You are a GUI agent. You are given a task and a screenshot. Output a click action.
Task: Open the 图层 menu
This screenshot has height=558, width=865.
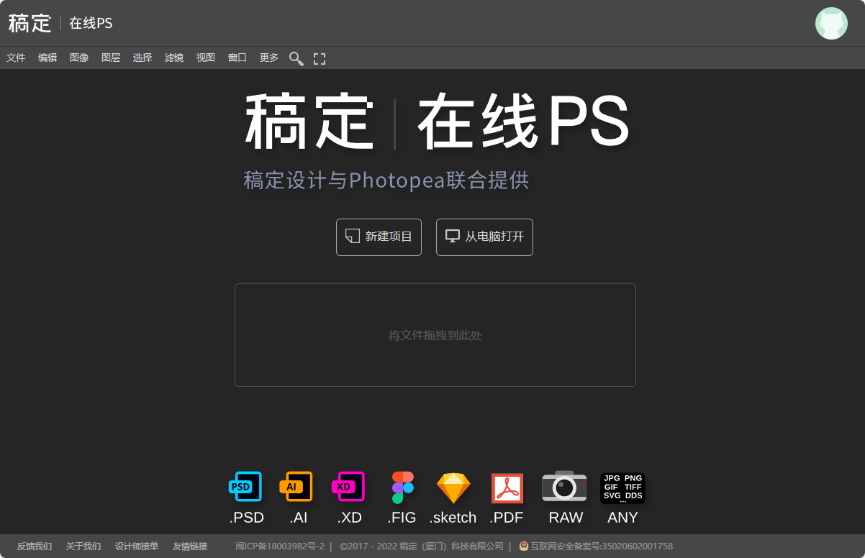[x=110, y=58]
